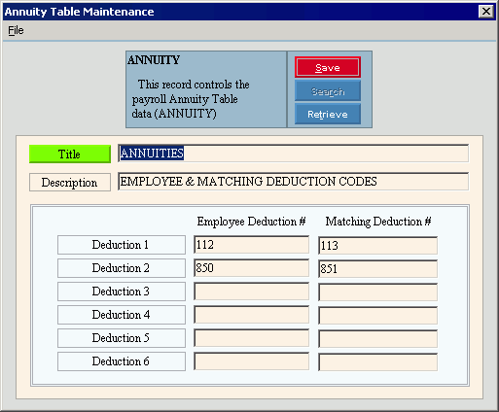Click the Title field containing ANNUITIES

[x=293, y=154]
